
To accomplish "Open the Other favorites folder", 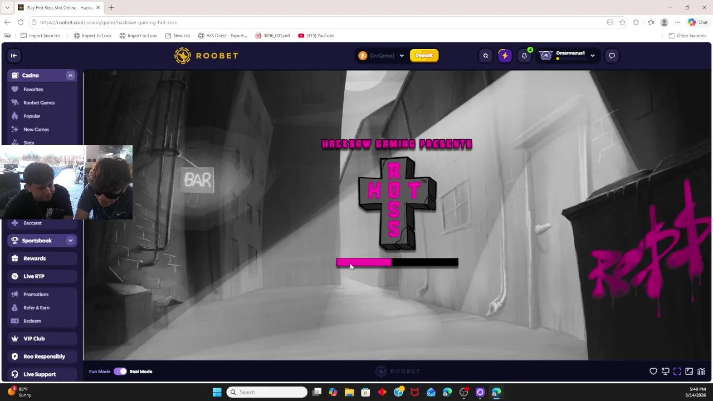I will (x=687, y=36).
